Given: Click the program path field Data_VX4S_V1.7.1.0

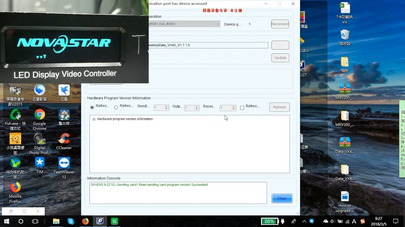Looking at the screenshot, I should pyautogui.click(x=208, y=45).
